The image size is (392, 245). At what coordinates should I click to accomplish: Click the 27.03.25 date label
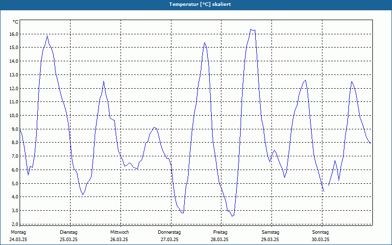pyautogui.click(x=170, y=240)
